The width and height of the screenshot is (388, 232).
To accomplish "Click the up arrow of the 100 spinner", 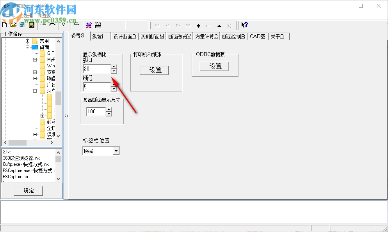I will (109, 109).
